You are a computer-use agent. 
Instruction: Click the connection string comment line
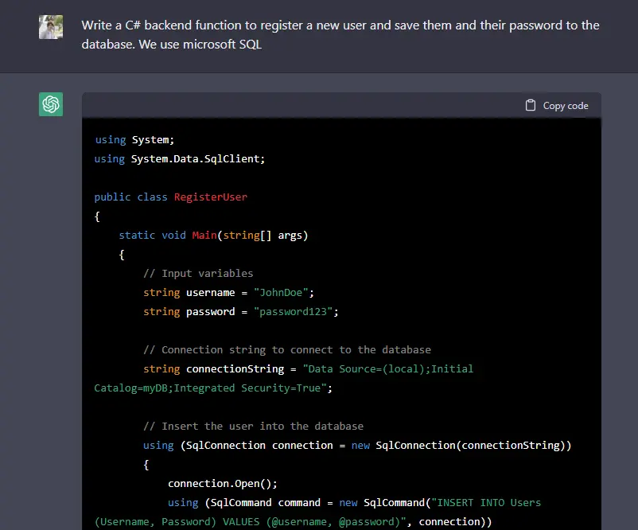pos(287,349)
